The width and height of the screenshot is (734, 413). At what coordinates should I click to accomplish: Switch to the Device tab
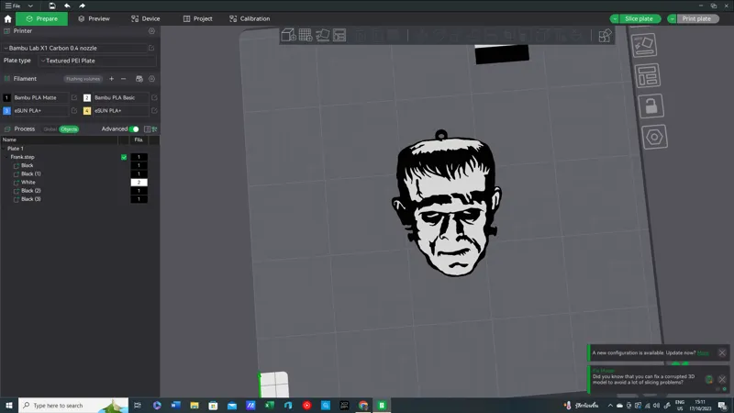point(146,18)
